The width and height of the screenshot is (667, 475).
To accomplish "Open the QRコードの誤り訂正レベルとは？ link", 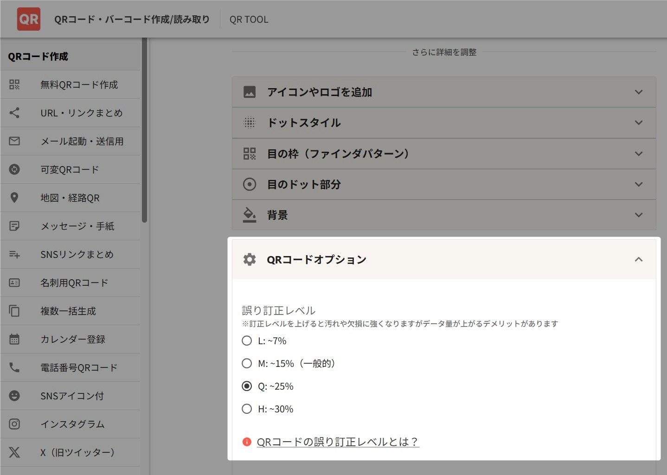I will click(338, 442).
